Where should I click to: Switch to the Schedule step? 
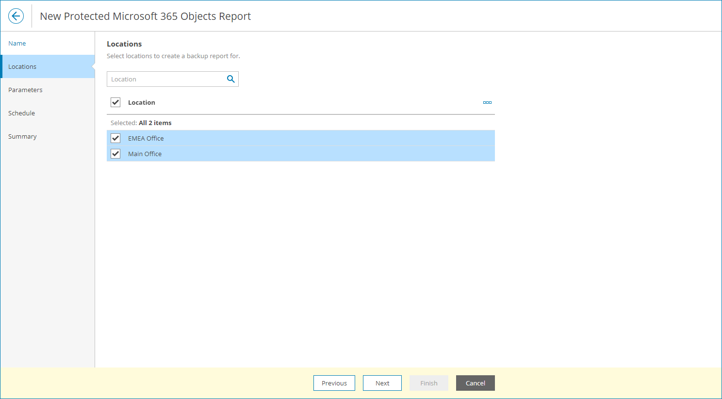[x=48, y=113]
